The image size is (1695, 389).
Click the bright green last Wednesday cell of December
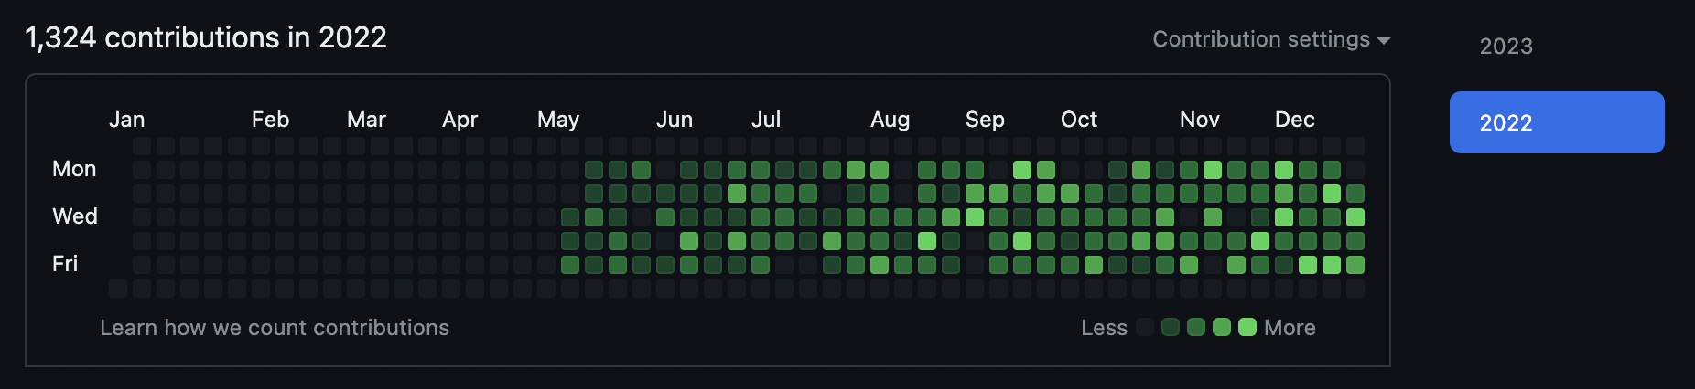coord(1355,217)
